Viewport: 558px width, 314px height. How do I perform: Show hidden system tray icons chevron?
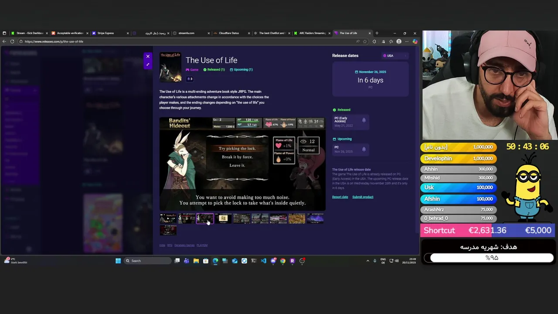pyautogui.click(x=367, y=261)
